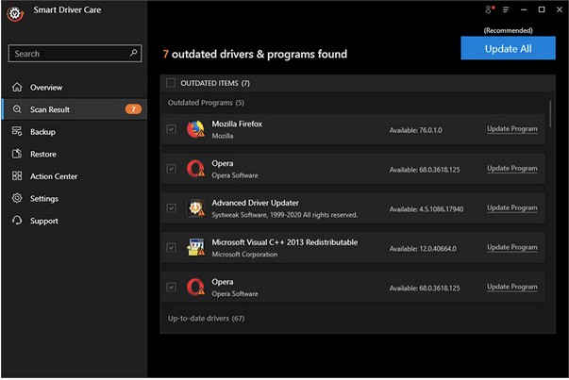The image size is (569, 380).
Task: Toggle checkbox for the last Opera entry
Action: [x=171, y=288]
